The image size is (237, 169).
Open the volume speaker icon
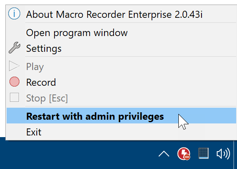[223, 154]
